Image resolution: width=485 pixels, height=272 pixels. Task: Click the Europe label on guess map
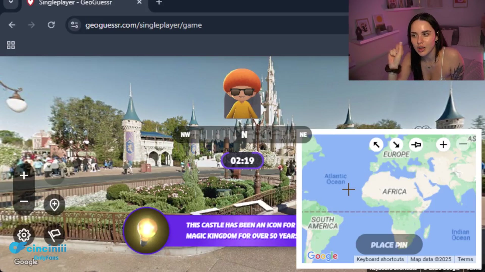tap(396, 154)
